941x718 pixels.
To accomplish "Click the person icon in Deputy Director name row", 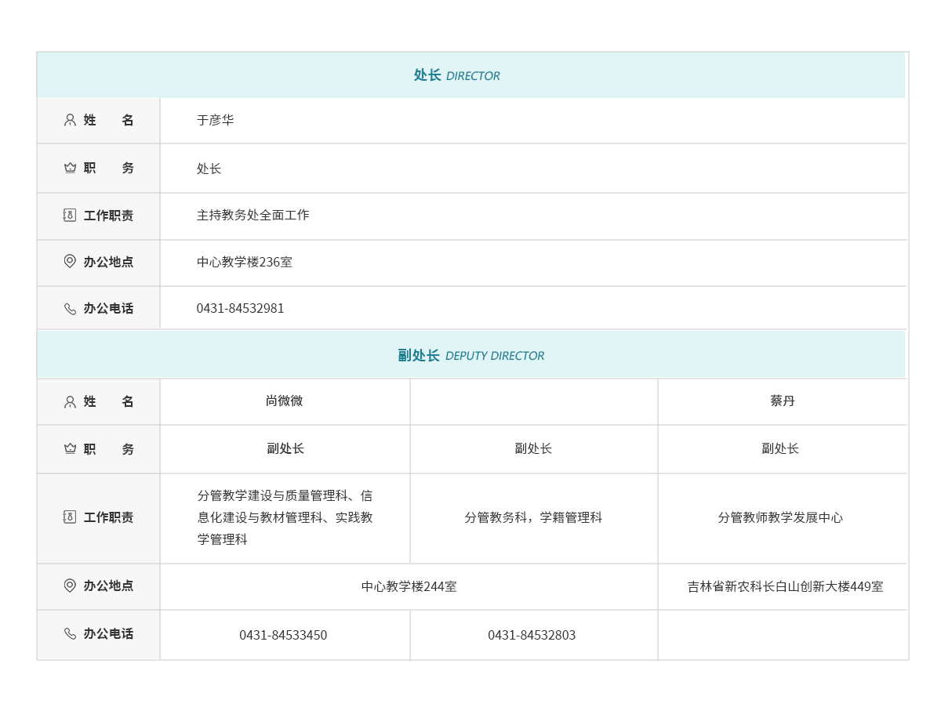I will (70, 401).
